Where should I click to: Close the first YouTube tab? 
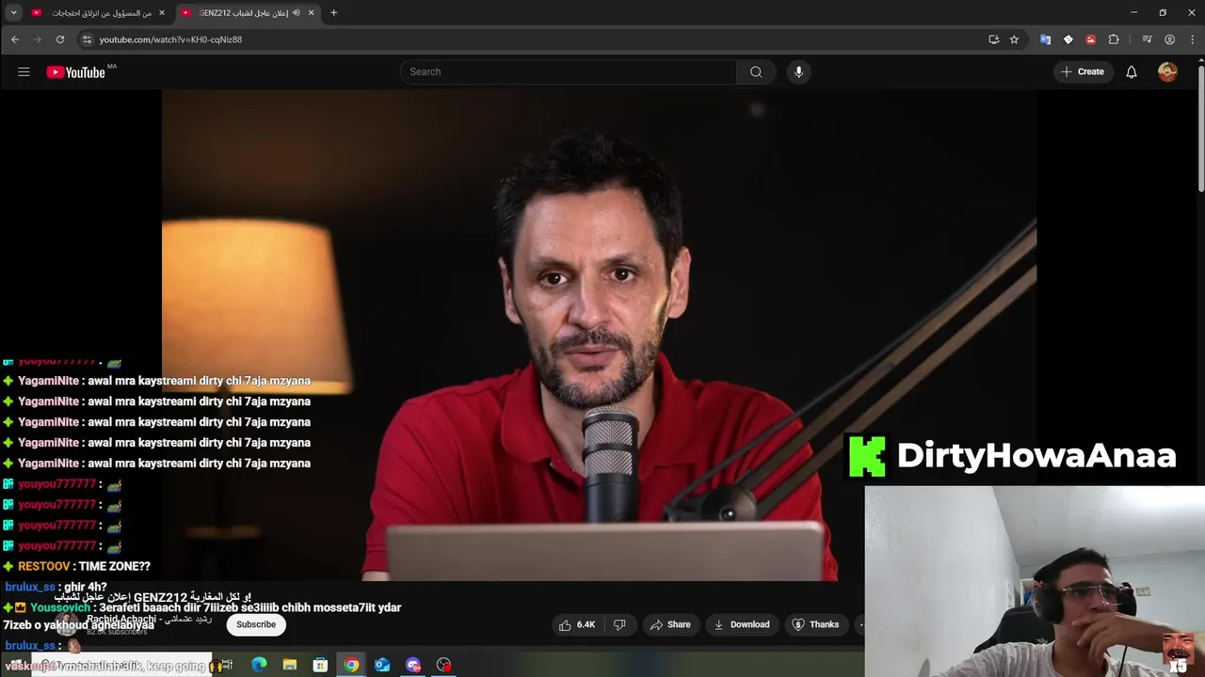pyautogui.click(x=162, y=13)
